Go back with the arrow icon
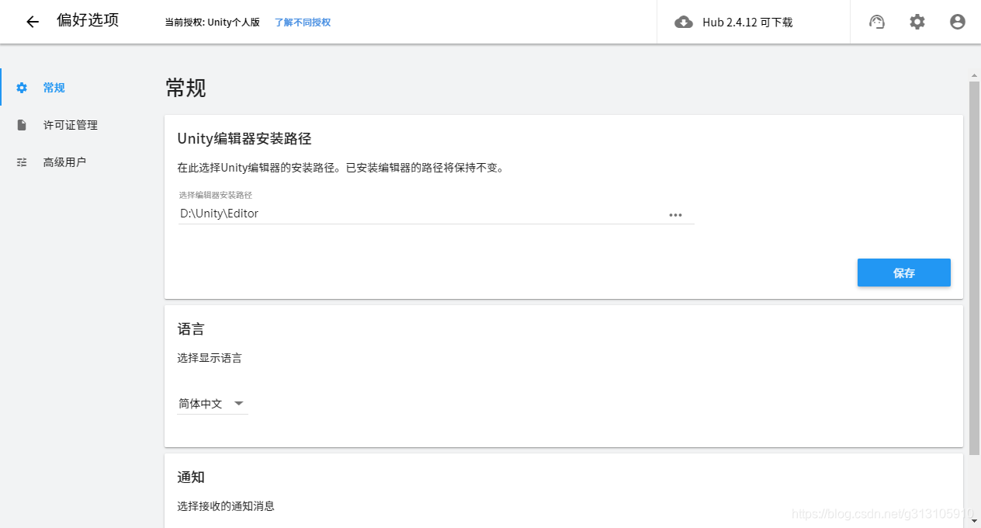Image resolution: width=981 pixels, height=528 pixels. (33, 22)
